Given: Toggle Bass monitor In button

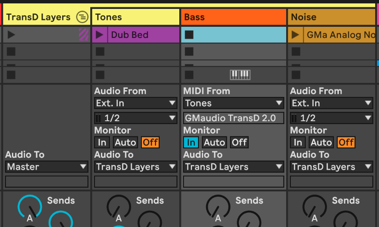Looking at the screenshot, I should (191, 142).
